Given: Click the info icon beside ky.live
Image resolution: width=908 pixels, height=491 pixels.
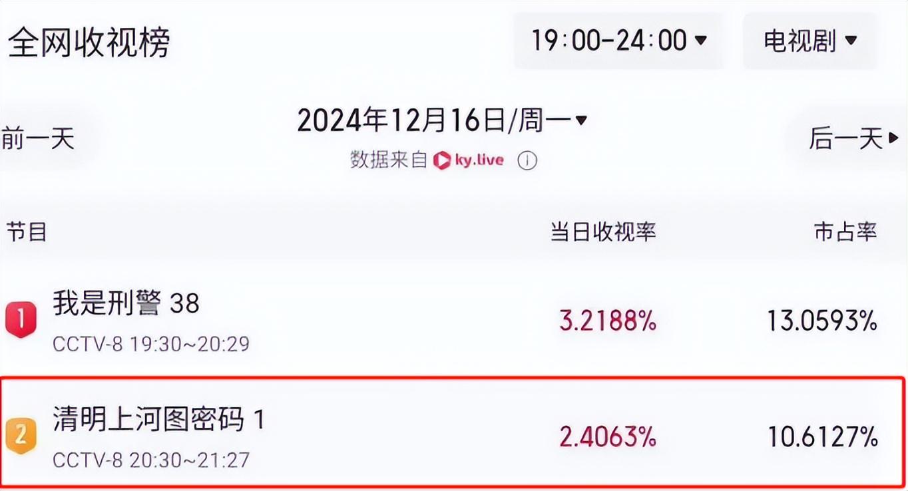Looking at the screenshot, I should pos(527,161).
